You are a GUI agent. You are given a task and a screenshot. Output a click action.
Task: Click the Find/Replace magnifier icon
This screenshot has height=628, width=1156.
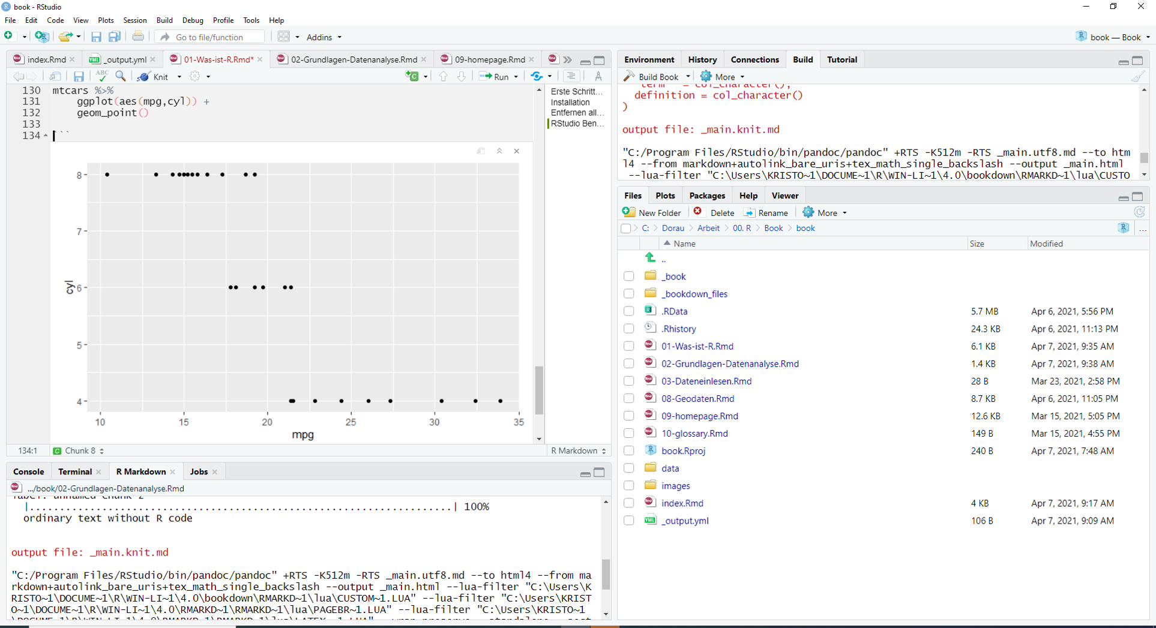point(121,76)
